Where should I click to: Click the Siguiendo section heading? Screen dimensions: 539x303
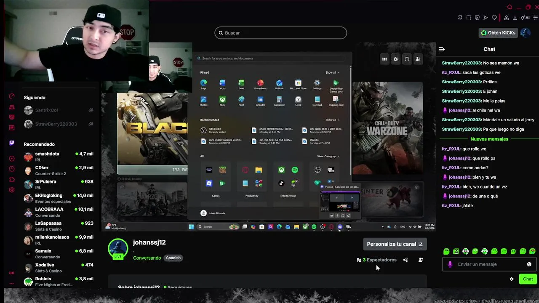[35, 98]
